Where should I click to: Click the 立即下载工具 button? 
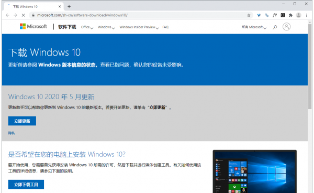click(x=26, y=185)
